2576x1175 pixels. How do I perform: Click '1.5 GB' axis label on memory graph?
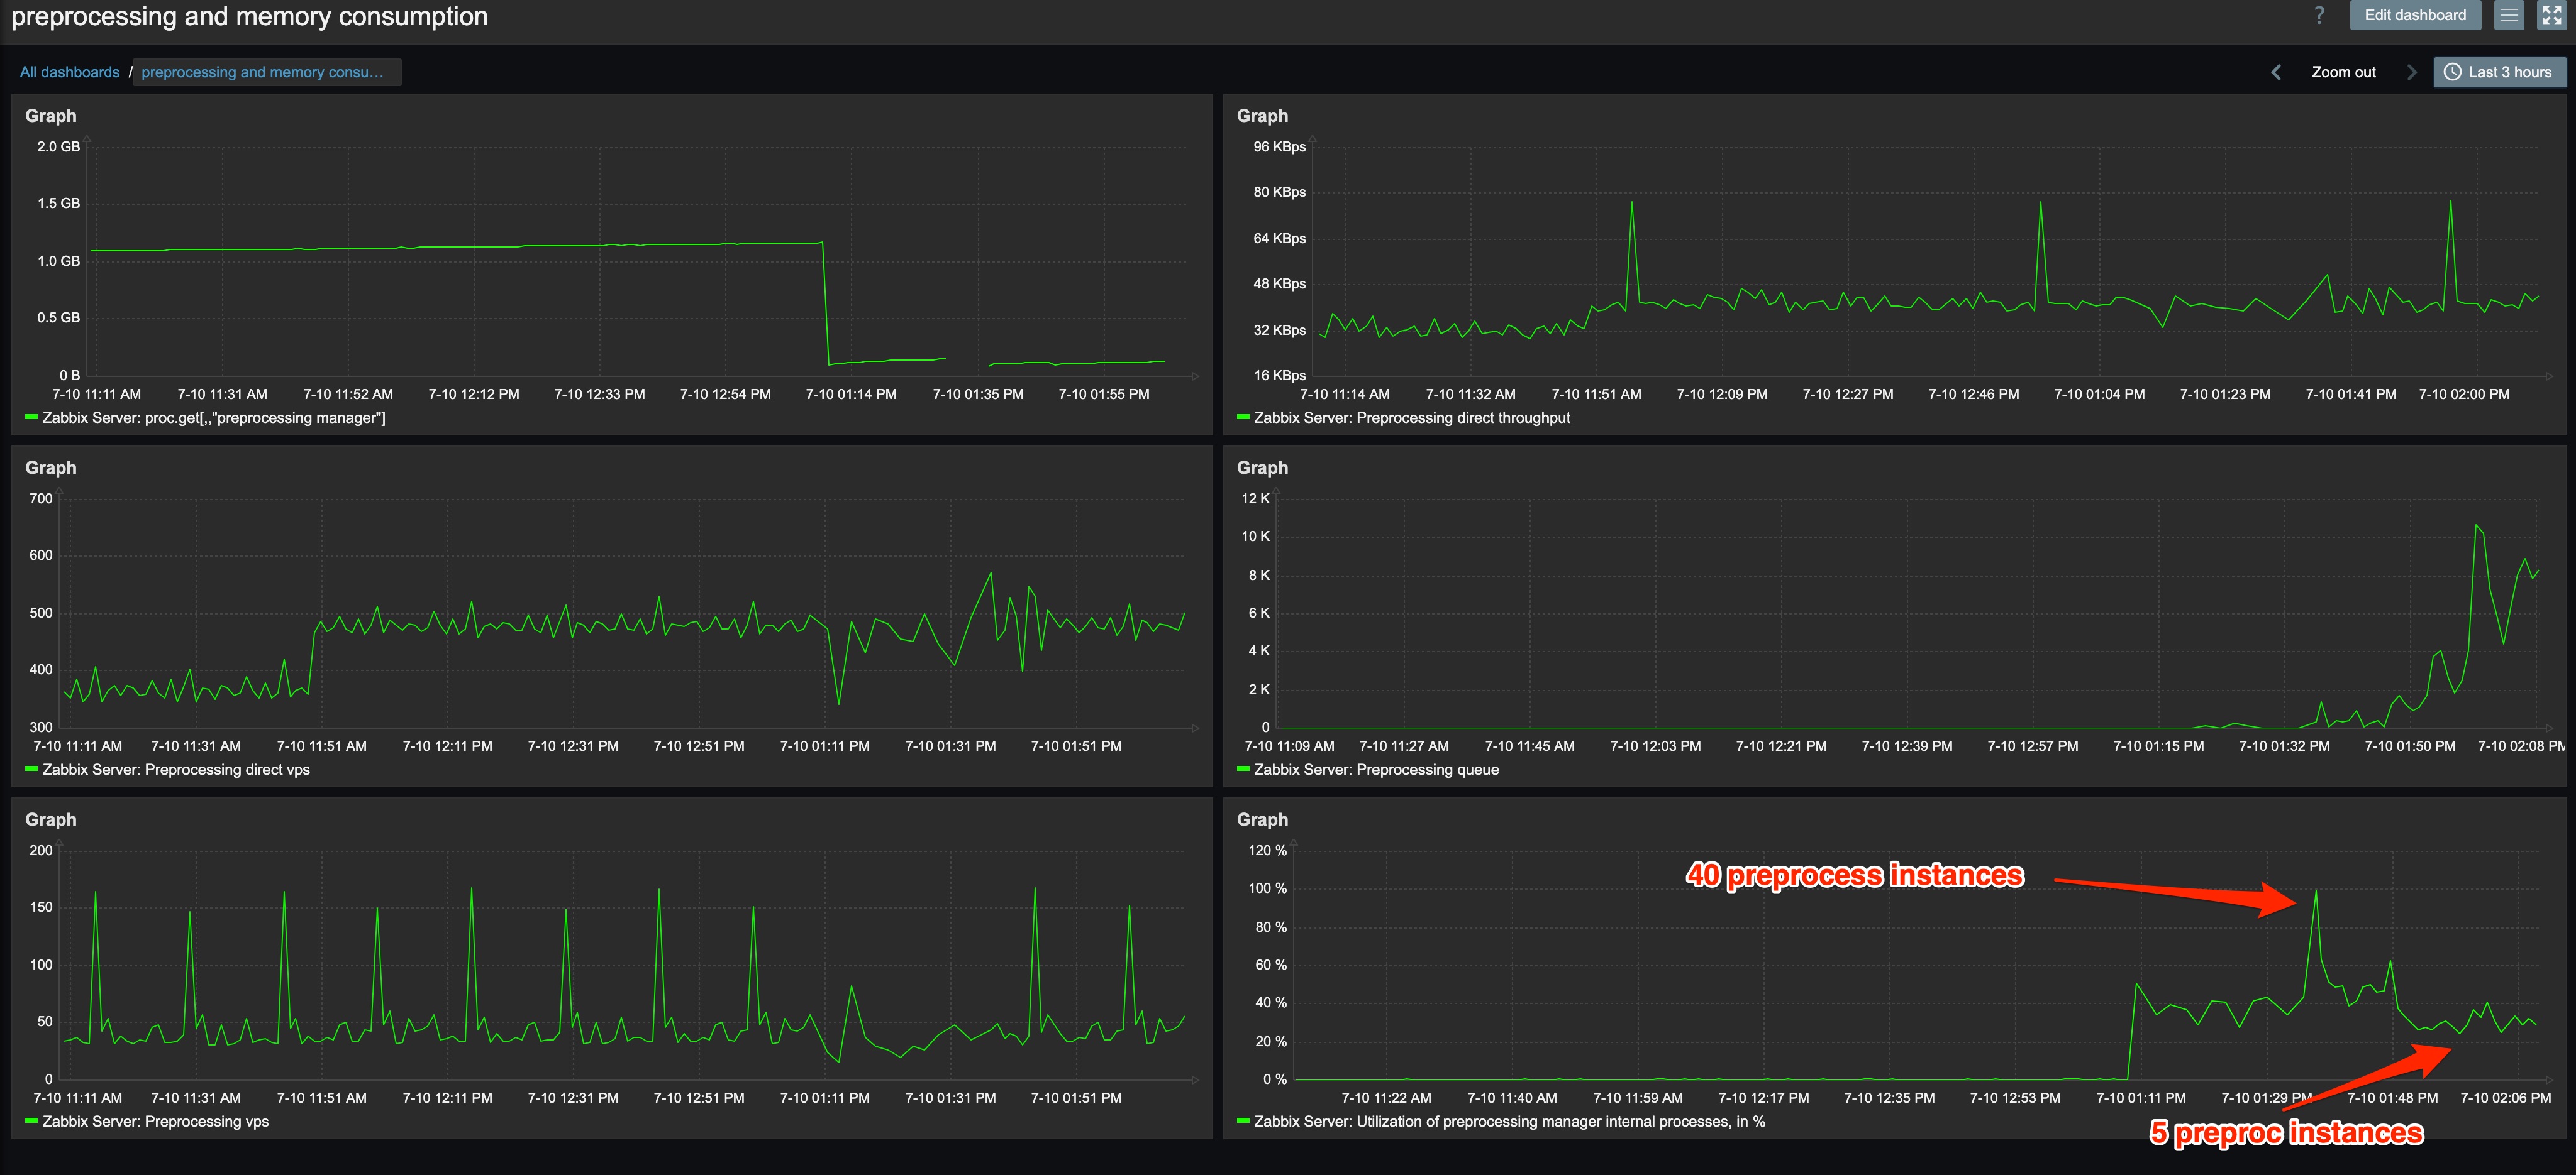tap(58, 203)
